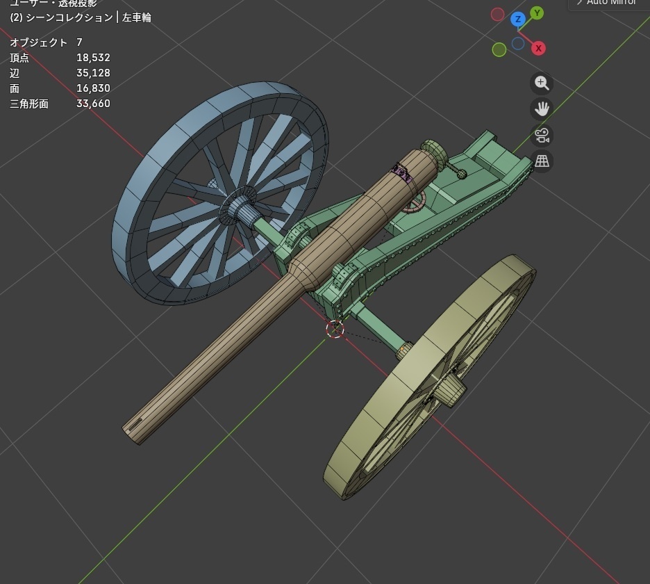Toggle the camera view icon
650x584 pixels.
pyautogui.click(x=542, y=136)
